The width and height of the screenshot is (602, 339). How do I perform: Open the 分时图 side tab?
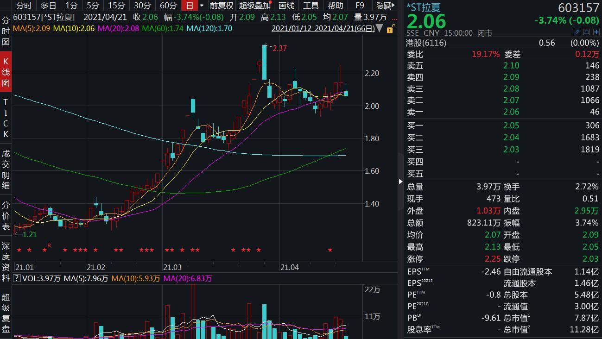point(6,31)
